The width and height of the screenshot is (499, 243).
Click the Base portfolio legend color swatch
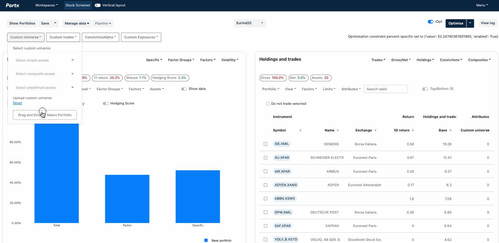(206, 240)
